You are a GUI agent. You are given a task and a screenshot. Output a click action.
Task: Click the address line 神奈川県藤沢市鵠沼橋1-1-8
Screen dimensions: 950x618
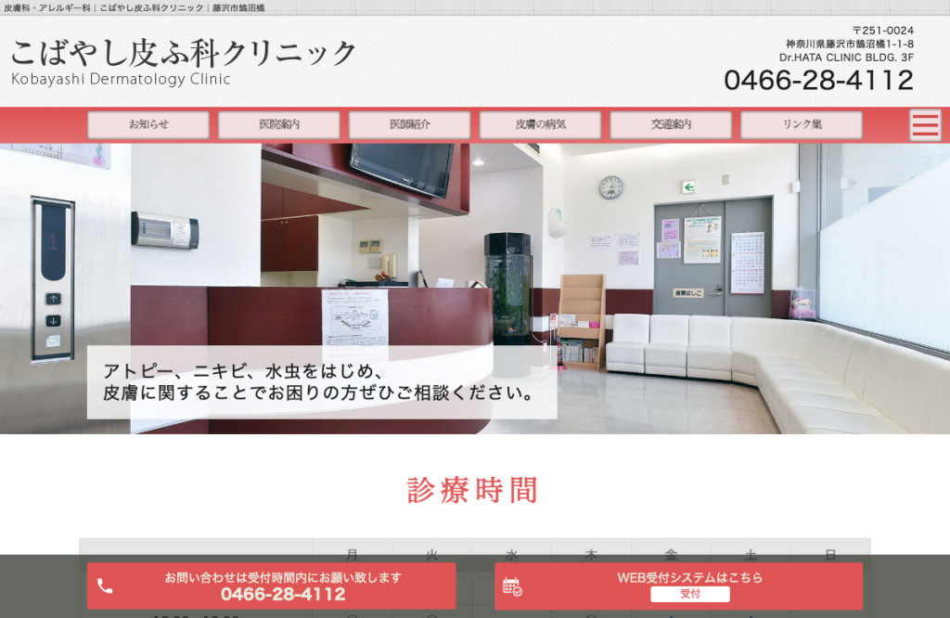[x=850, y=45]
